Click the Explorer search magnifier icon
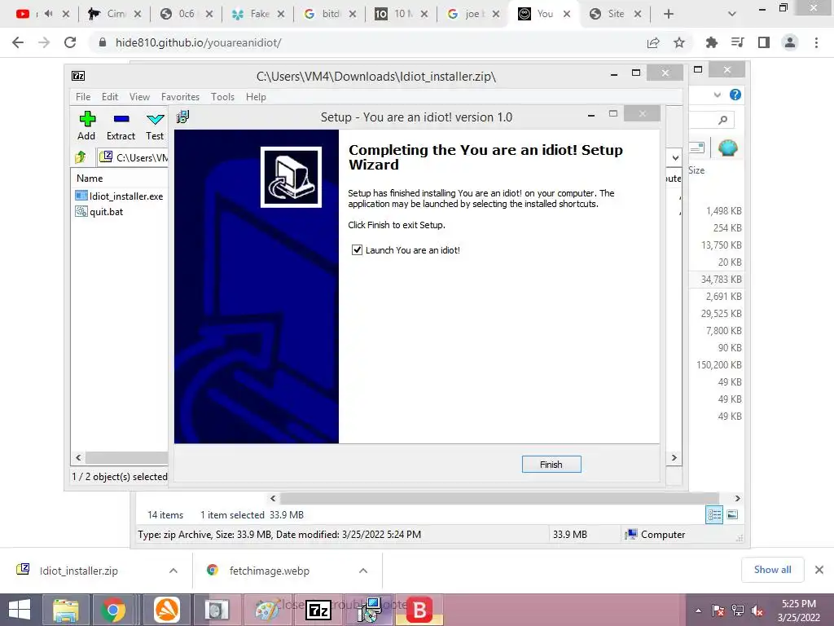Viewport: 834px width, 626px height. click(722, 120)
